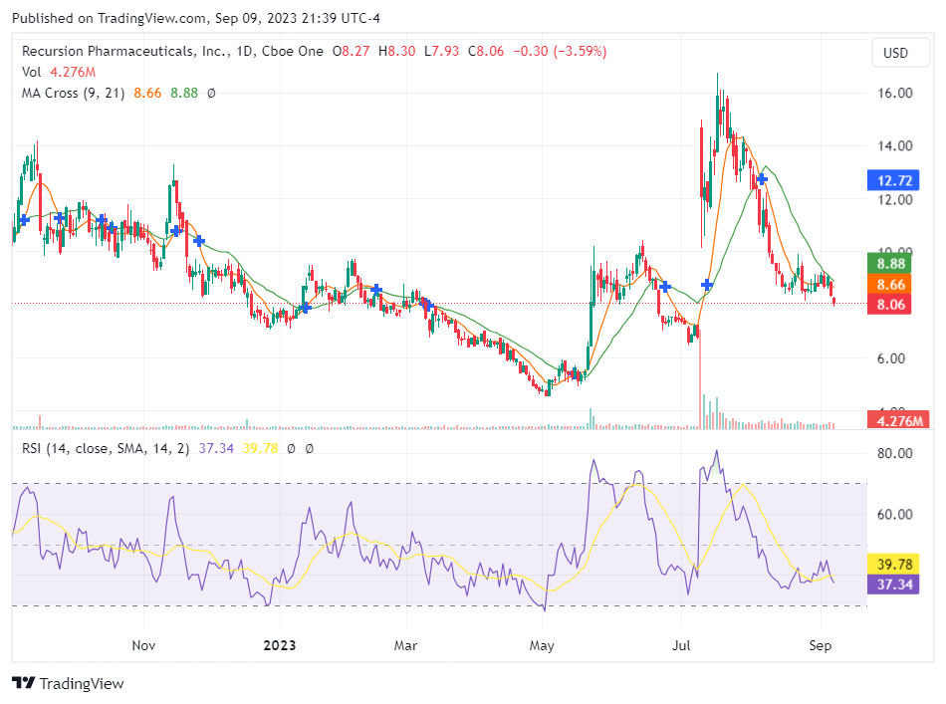Click the close value C8.06 in the header
Screen dimensions: 946x704
point(486,51)
